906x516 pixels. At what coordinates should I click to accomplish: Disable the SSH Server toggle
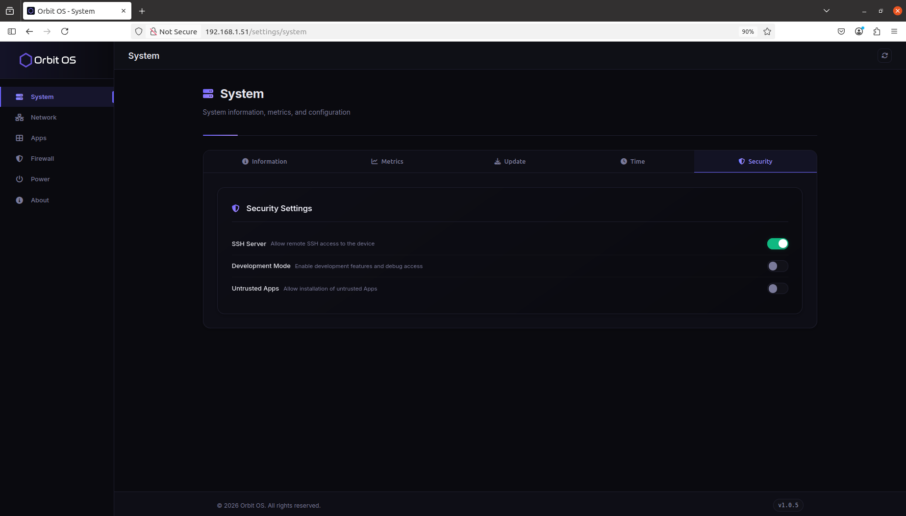point(778,244)
